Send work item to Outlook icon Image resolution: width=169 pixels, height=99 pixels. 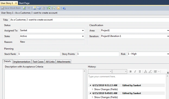click(58, 8)
